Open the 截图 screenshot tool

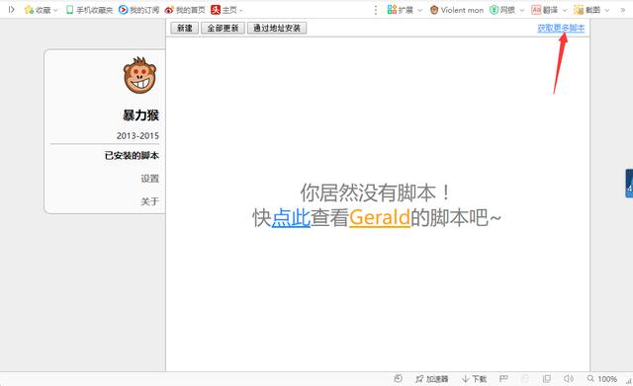coord(587,10)
